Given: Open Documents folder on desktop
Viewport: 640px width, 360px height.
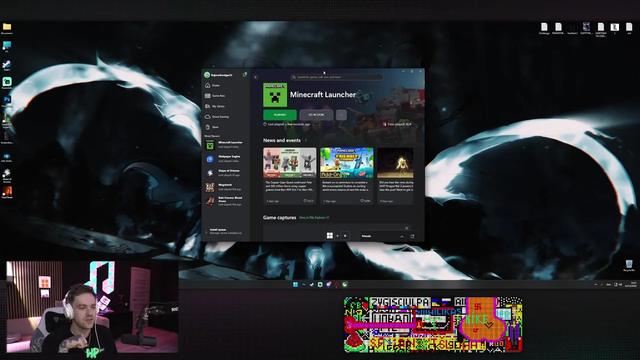Looking at the screenshot, I should [7, 28].
